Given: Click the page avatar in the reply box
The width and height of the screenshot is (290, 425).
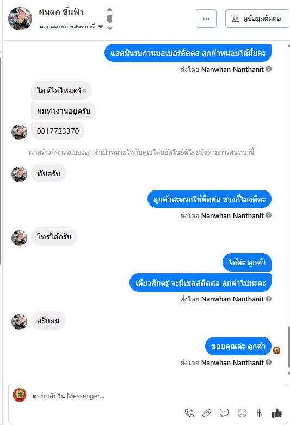Looking at the screenshot, I should point(20,395).
